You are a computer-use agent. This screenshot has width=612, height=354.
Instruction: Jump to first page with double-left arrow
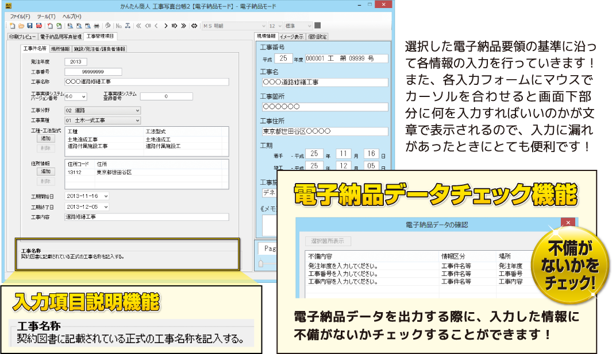point(138,26)
